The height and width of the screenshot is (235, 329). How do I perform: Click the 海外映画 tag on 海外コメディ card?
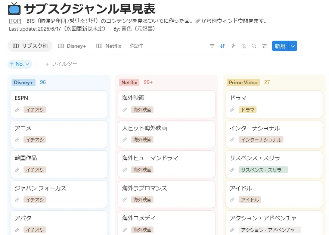pos(142,230)
